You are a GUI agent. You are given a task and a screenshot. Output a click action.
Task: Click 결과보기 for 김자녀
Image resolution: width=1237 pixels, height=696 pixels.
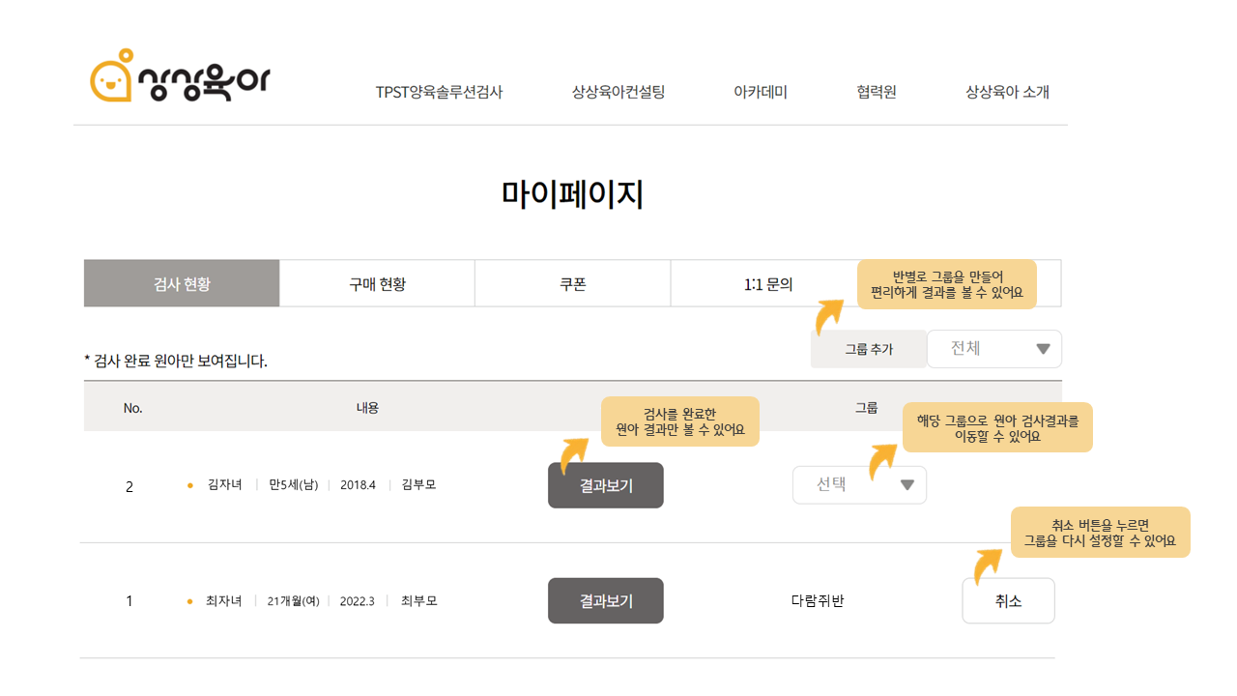pos(606,485)
